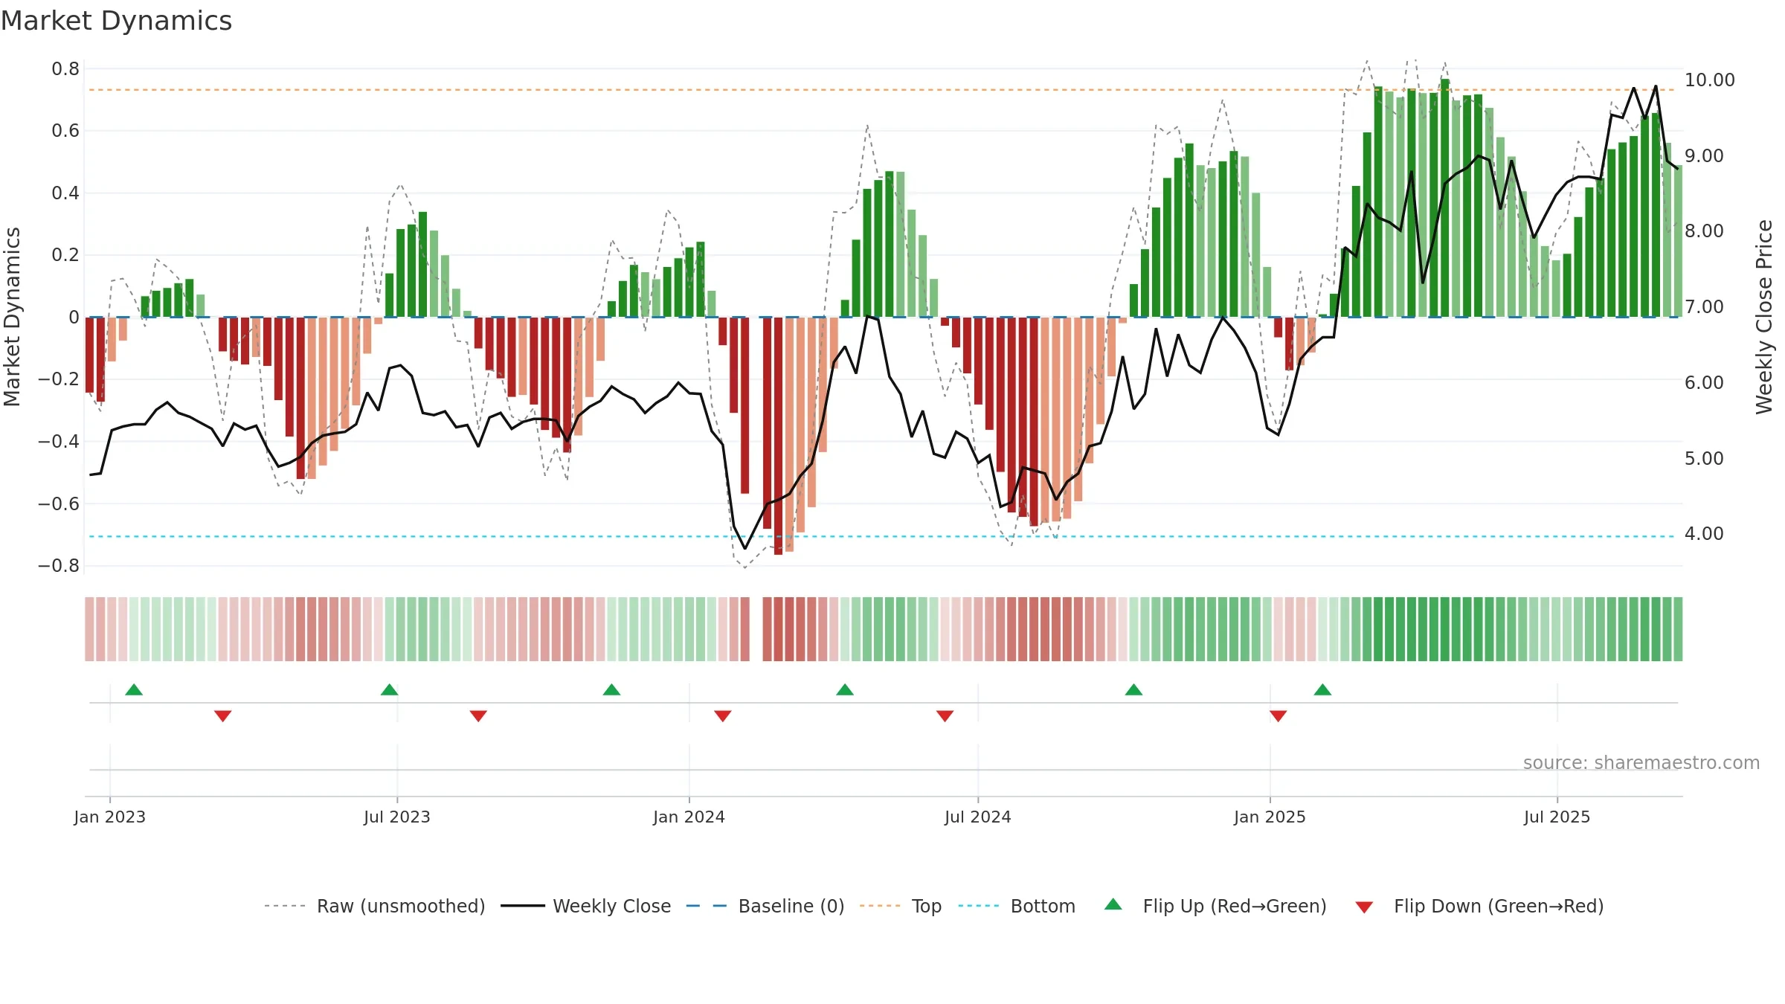Click the flip-down triangle just after Jul 2023

tap(478, 716)
